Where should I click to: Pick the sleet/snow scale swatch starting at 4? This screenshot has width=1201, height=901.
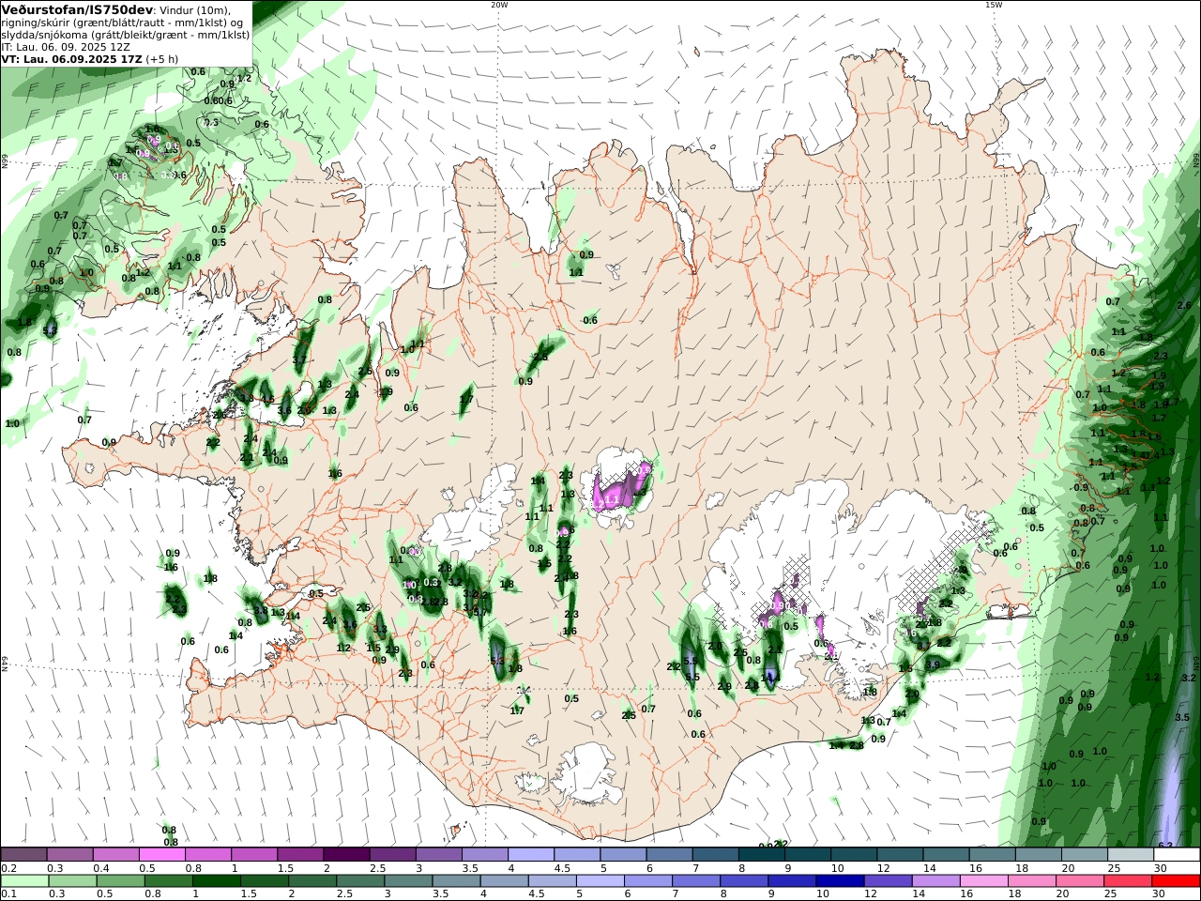point(531,854)
